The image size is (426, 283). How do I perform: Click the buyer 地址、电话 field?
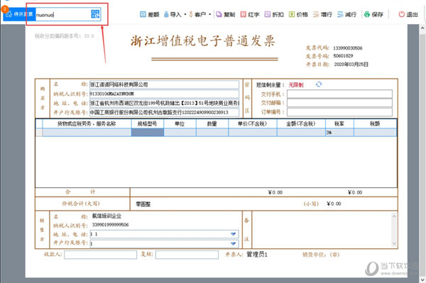(164, 103)
